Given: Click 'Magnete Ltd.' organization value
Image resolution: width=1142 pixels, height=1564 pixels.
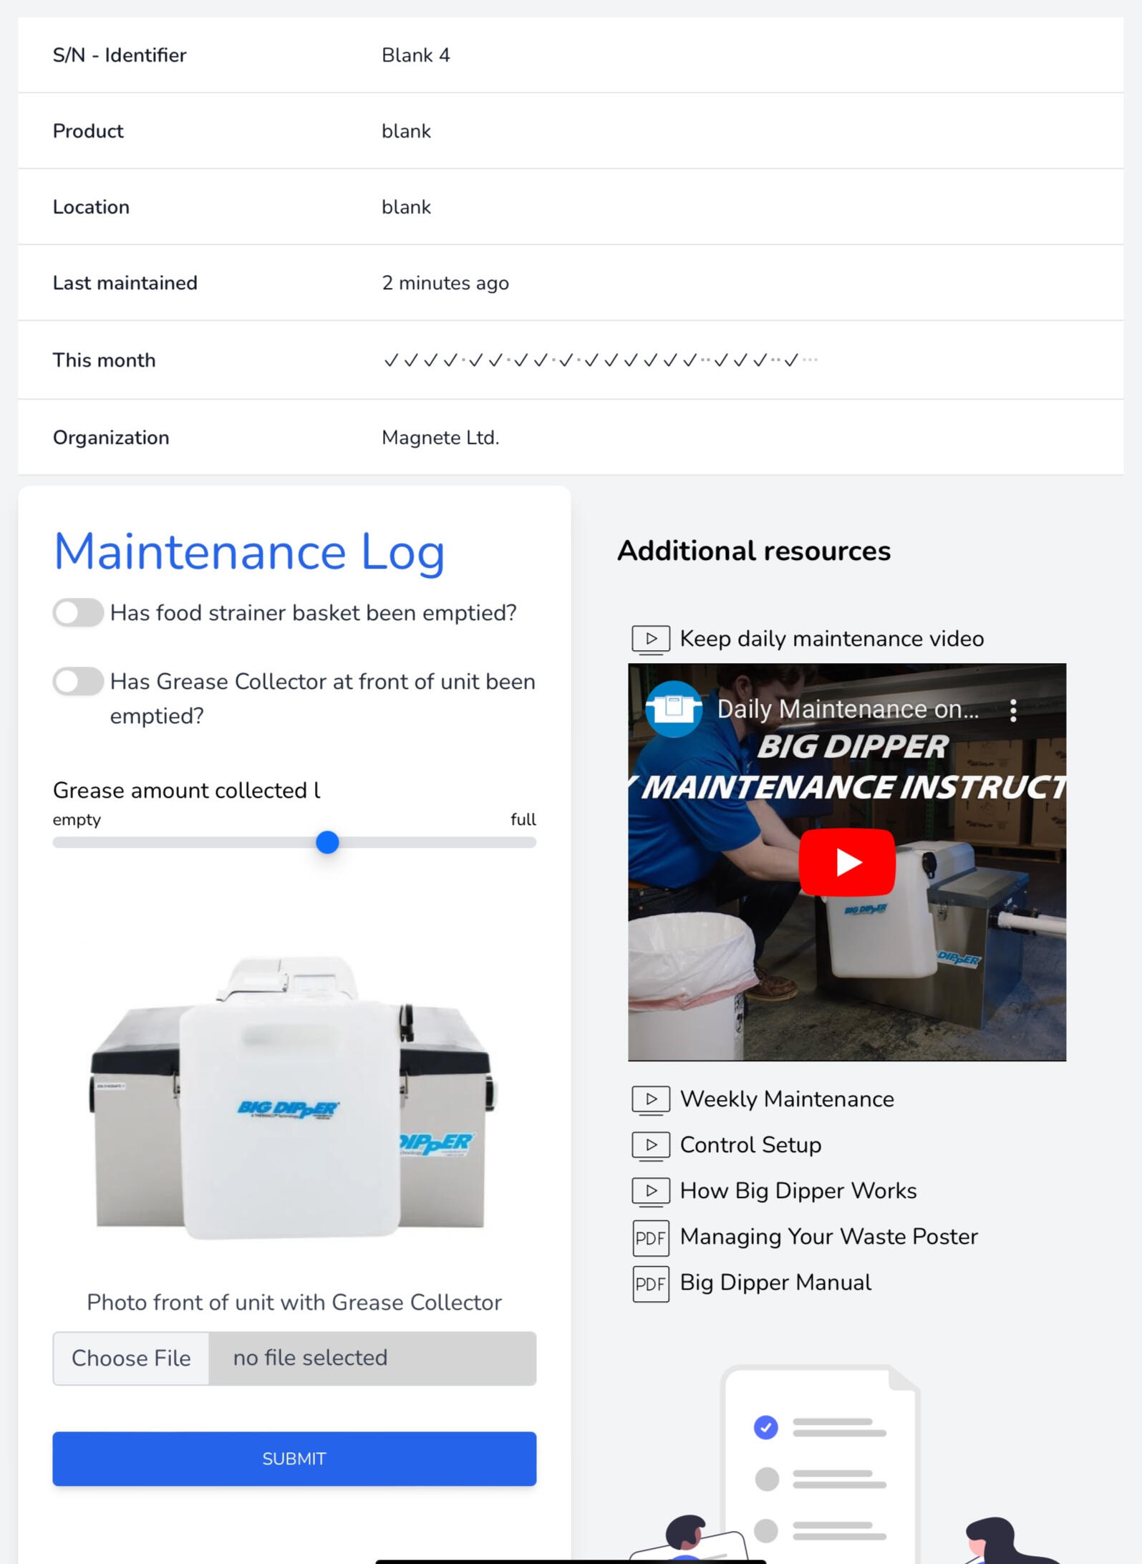Looking at the screenshot, I should (x=440, y=438).
